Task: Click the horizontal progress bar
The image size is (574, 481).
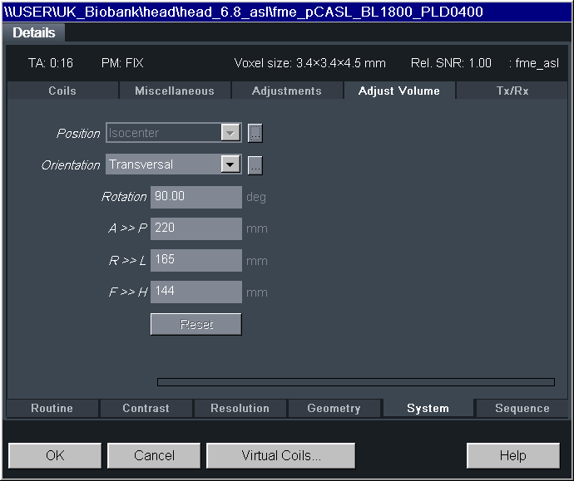Action: pyautogui.click(x=355, y=382)
